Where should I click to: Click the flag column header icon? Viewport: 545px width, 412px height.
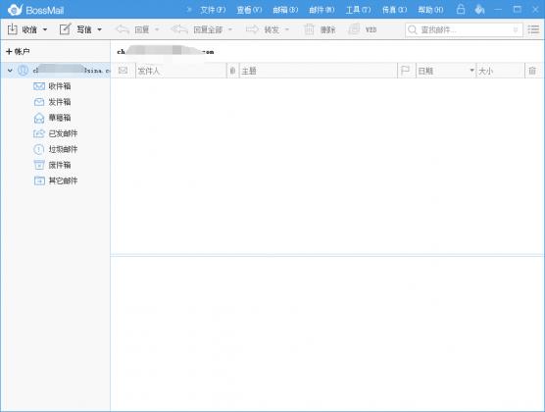[x=405, y=71]
